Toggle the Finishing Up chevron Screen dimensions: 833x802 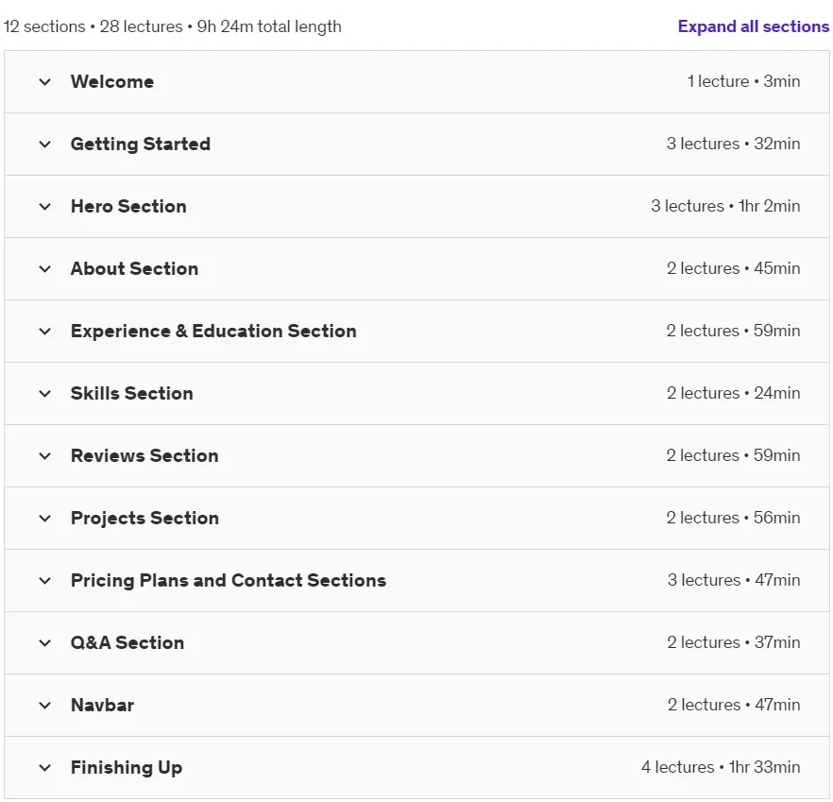coord(45,767)
